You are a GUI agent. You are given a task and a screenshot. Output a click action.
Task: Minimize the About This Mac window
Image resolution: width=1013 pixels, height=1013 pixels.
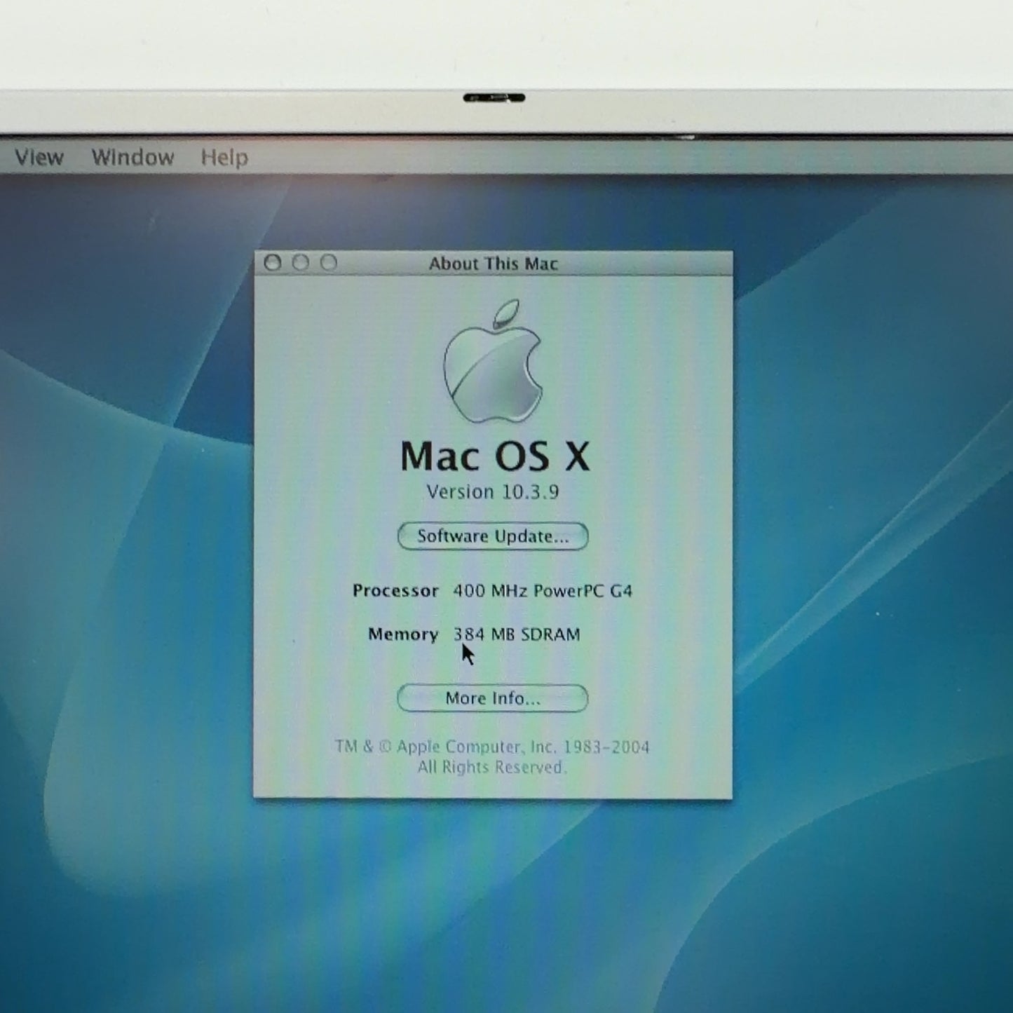click(301, 263)
